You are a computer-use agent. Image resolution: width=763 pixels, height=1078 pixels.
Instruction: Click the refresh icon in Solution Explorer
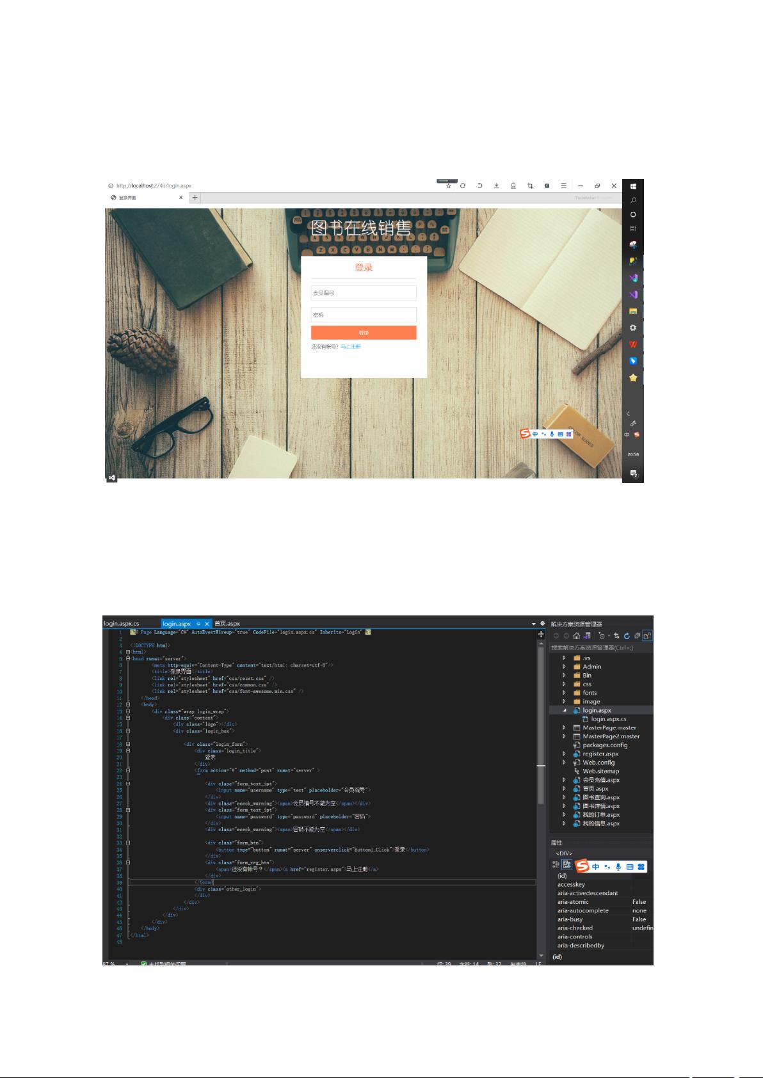627,636
